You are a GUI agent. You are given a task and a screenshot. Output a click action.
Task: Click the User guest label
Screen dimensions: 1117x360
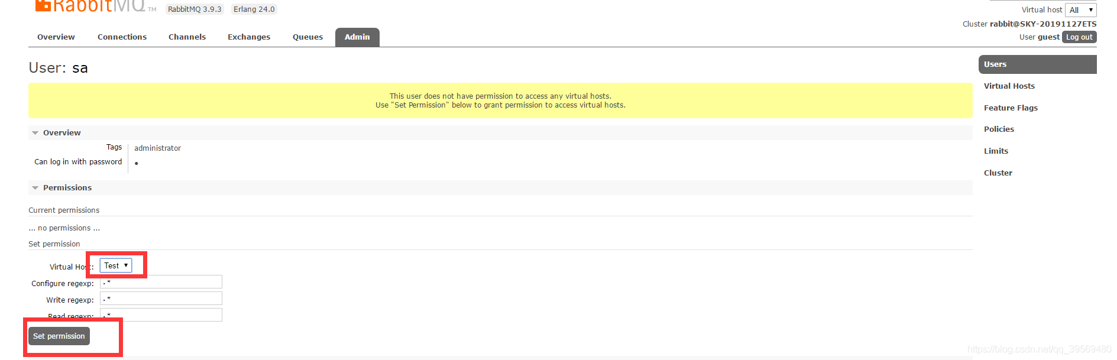coord(1040,37)
